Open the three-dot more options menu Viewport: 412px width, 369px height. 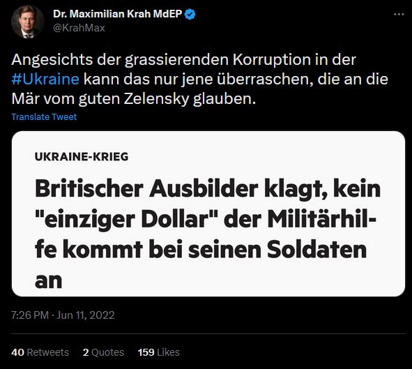(399, 14)
